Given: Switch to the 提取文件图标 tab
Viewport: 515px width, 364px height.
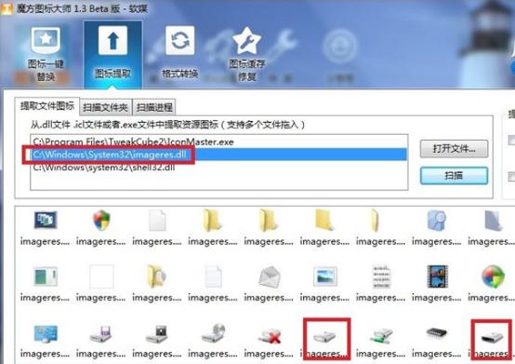Looking at the screenshot, I should (x=47, y=106).
